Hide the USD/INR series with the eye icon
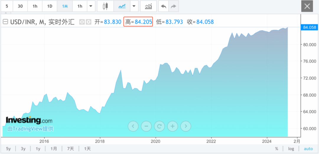Viewport: 319px width, 154px height. pyautogui.click(x=82, y=22)
